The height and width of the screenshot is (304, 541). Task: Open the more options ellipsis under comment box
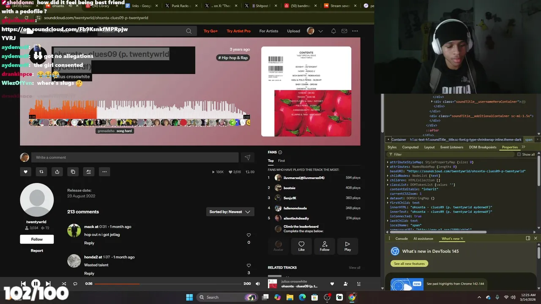pos(104,171)
